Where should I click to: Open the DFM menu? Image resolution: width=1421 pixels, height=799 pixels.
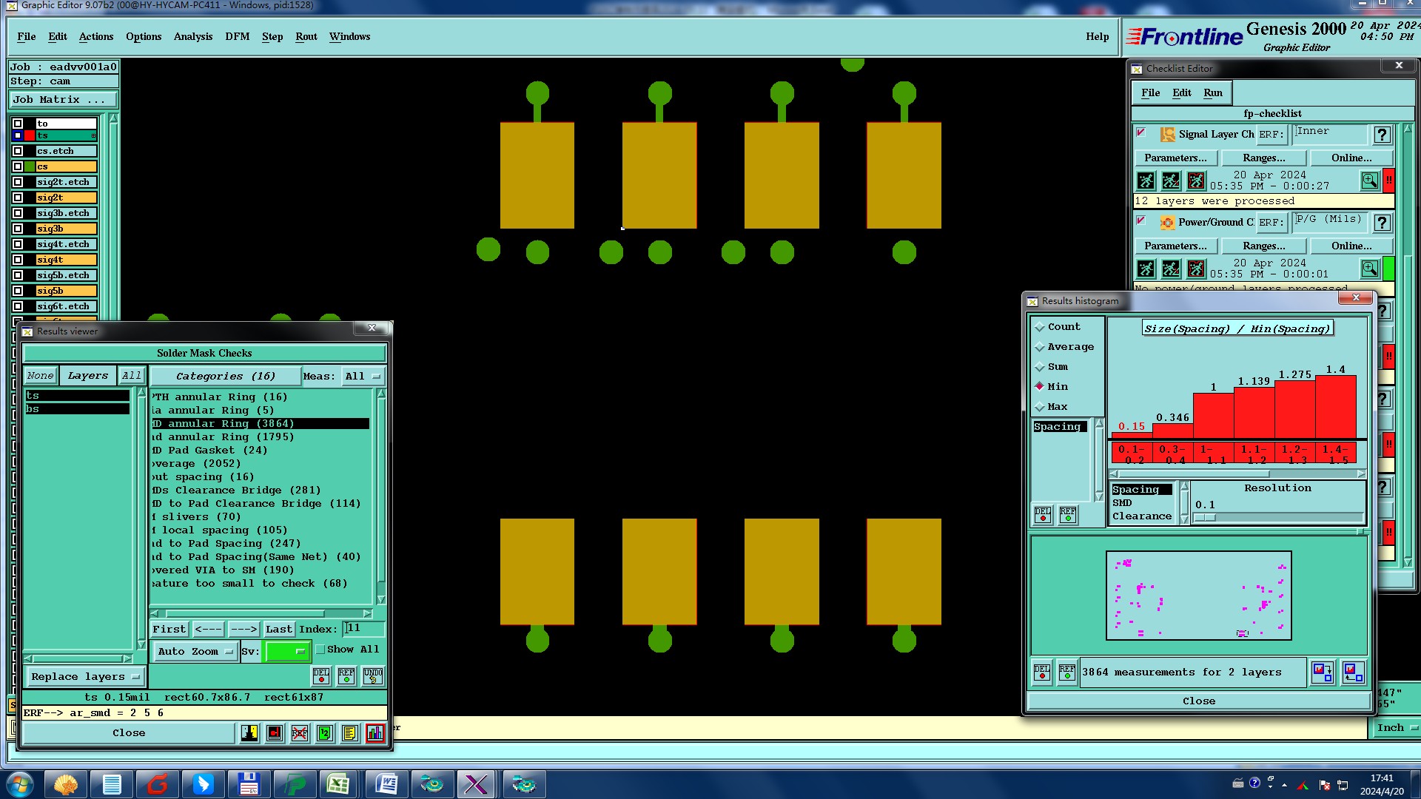coord(237,36)
